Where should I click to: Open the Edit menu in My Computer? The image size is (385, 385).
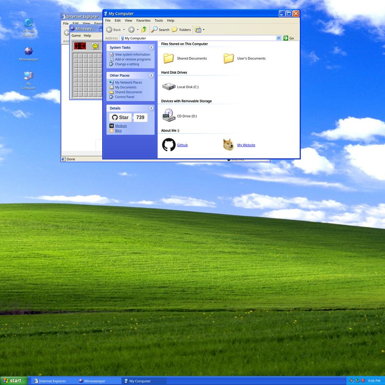117,21
